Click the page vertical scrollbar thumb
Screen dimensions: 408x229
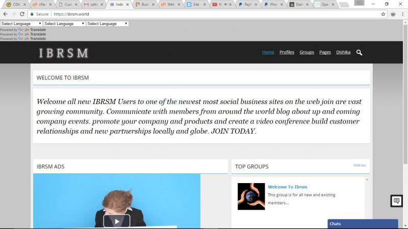(405, 95)
